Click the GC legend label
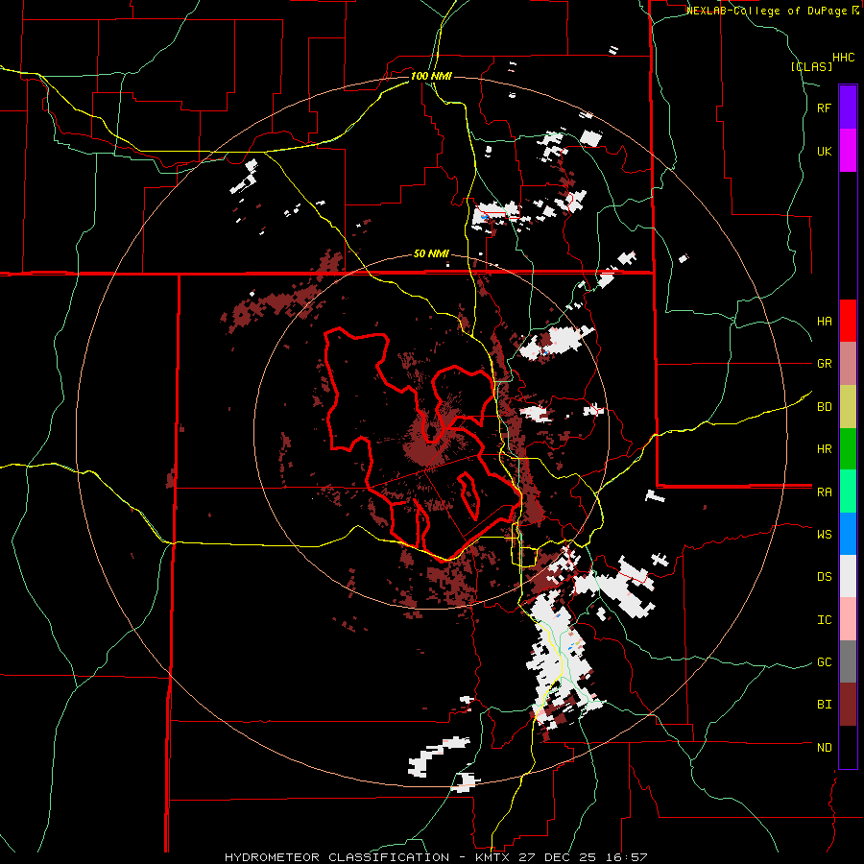This screenshot has width=864, height=864. point(824,662)
